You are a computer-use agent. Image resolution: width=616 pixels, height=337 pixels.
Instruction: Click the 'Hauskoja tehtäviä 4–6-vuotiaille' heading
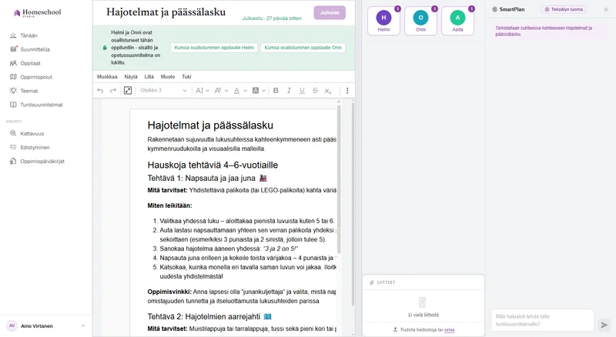click(x=213, y=165)
